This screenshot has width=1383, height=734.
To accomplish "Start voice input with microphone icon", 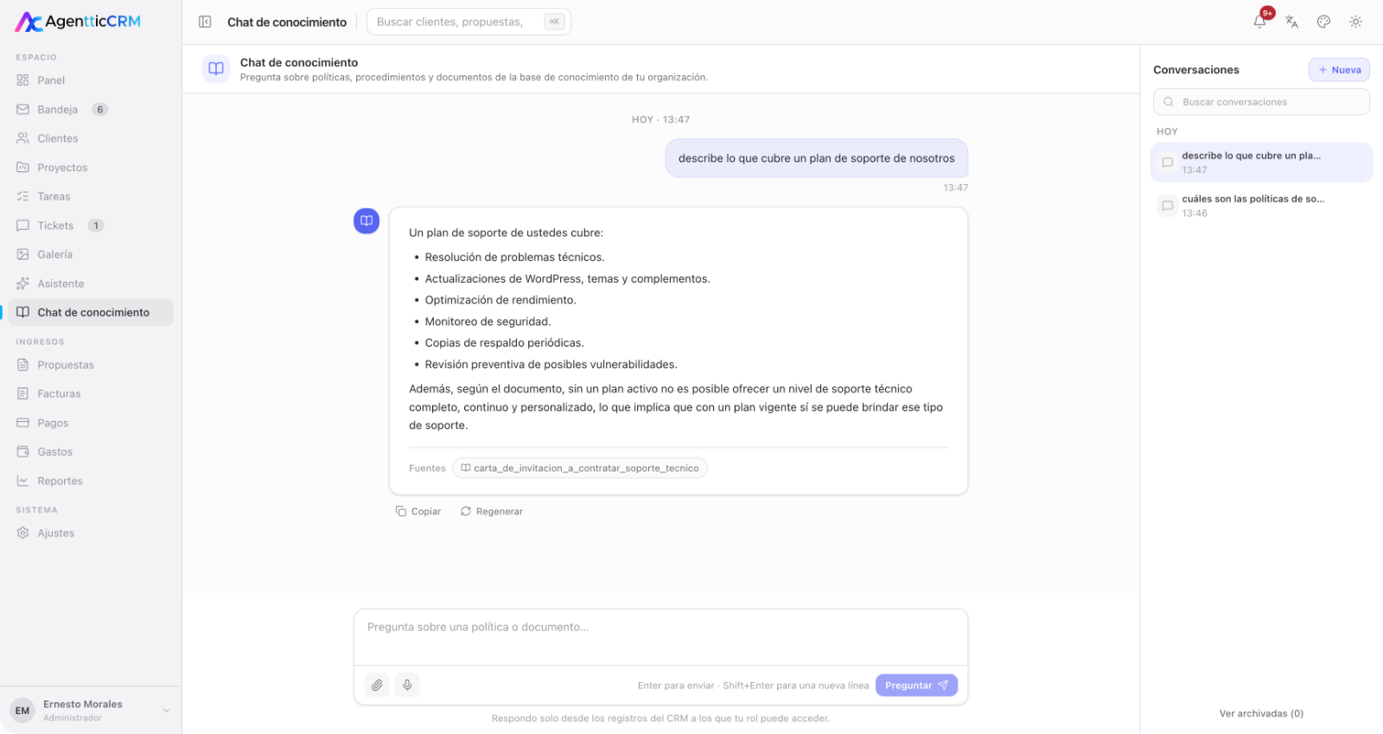I will pyautogui.click(x=407, y=686).
